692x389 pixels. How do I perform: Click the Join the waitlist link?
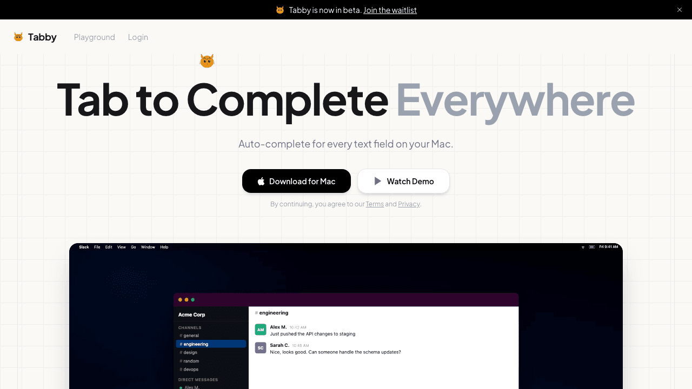pyautogui.click(x=390, y=10)
